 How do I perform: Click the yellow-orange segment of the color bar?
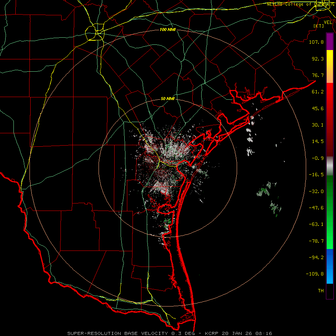tap(330, 66)
